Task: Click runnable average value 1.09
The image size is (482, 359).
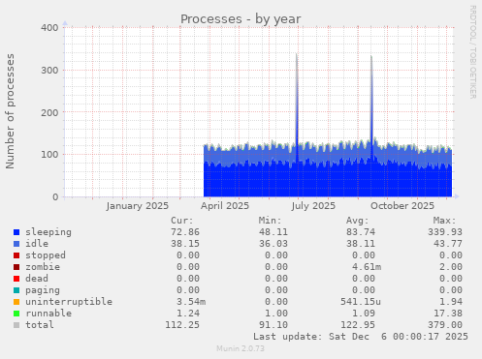Action: pyautogui.click(x=364, y=314)
